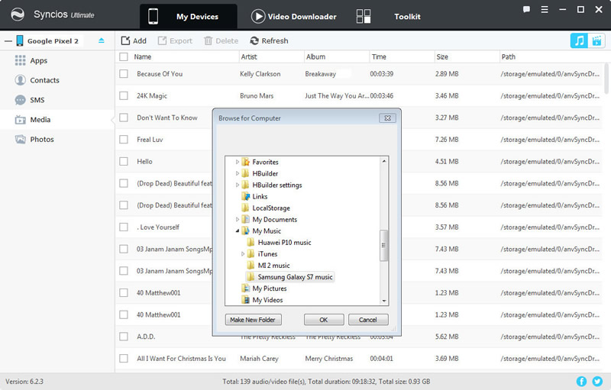Open the My Devices tab
611x390 pixels.
coord(188,16)
